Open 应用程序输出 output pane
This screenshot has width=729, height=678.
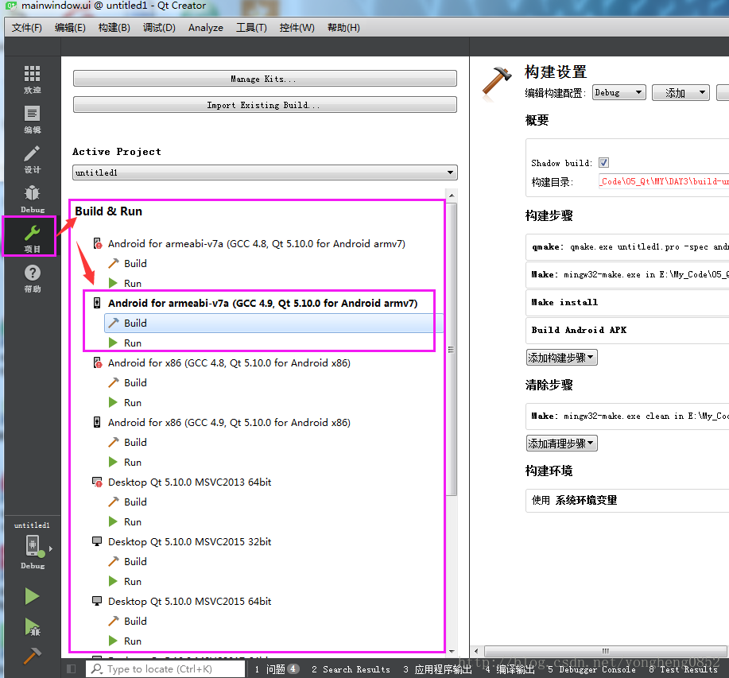[437, 668]
